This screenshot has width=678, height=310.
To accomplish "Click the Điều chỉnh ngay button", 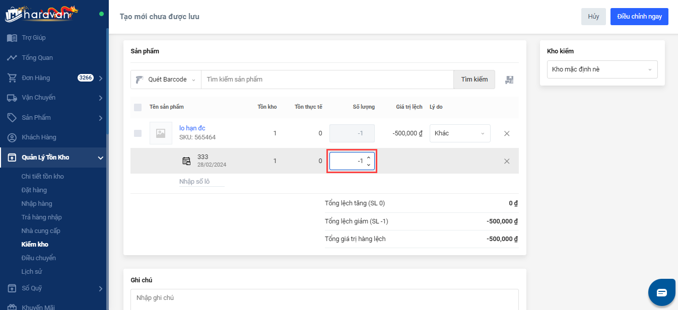I will 639,17.
